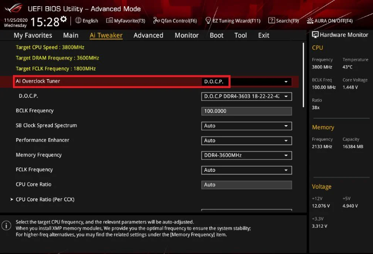The height and width of the screenshot is (254, 373).
Task: Select FCLK Frequency label
Action: (x=34, y=170)
